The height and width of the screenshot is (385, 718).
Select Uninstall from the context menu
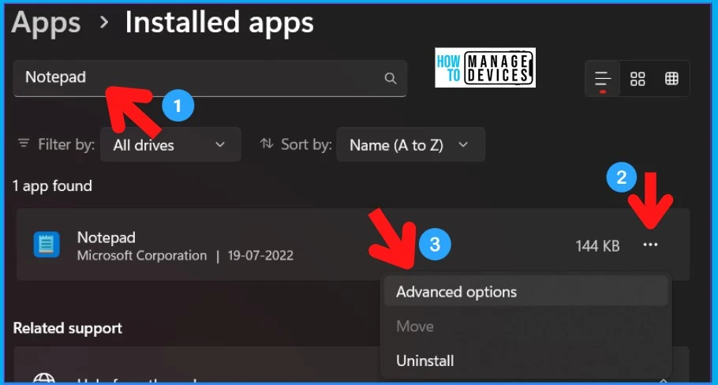click(x=525, y=361)
